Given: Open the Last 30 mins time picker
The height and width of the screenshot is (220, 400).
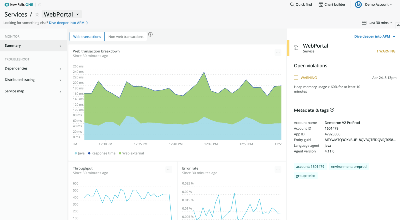Looking at the screenshot, I should pyautogui.click(x=377, y=23).
